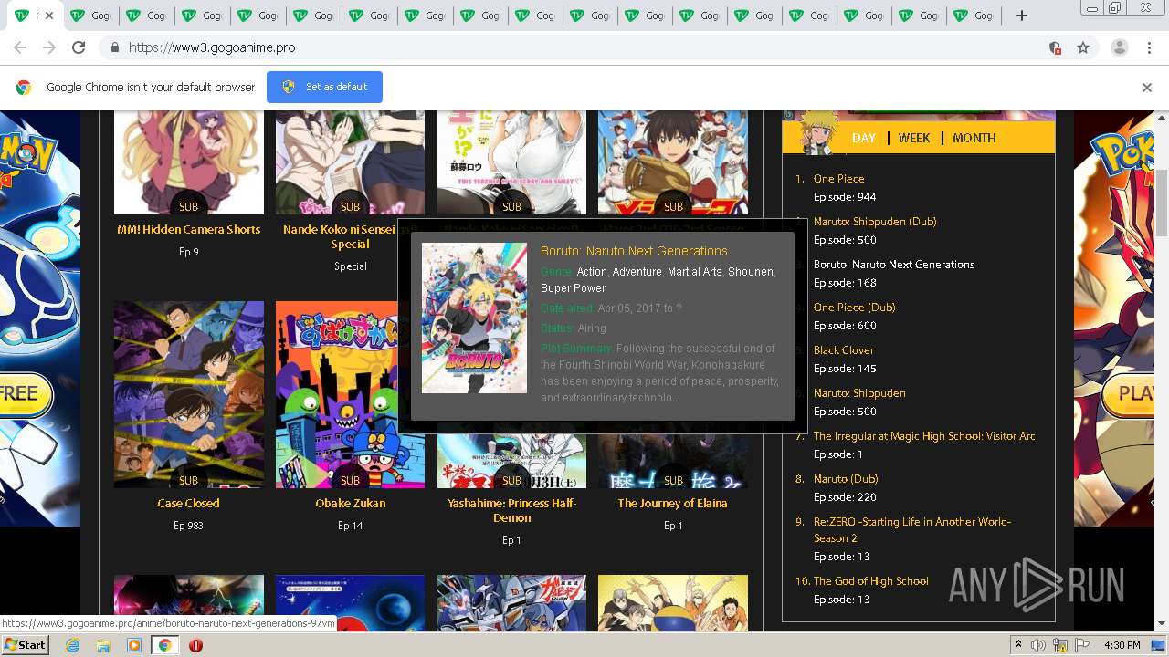This screenshot has width=1169, height=657.
Task: Open Boruto: Naruto Next Generations ranking link
Action: (x=894, y=265)
